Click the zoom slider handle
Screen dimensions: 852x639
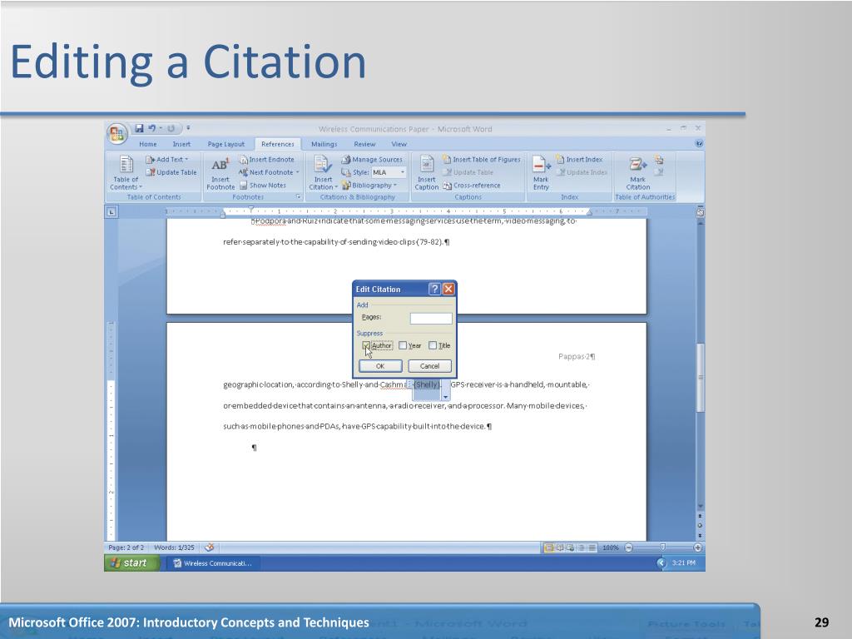pos(662,547)
